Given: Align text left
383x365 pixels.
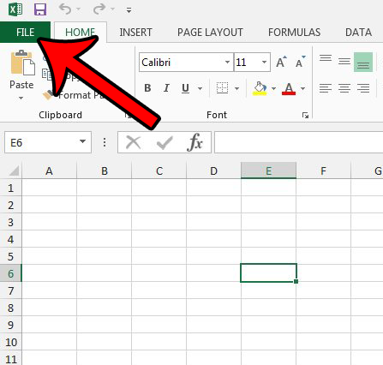Looking at the screenshot, I should (x=326, y=88).
